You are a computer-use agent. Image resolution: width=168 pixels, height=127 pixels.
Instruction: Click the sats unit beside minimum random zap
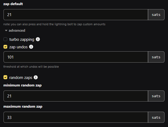[x=156, y=96]
